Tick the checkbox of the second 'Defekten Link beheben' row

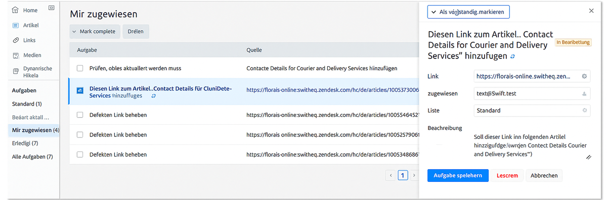pos(80,135)
